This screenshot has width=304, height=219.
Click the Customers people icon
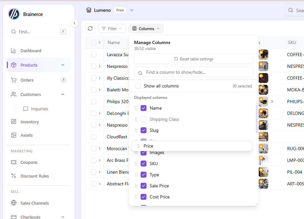[x=14, y=95]
